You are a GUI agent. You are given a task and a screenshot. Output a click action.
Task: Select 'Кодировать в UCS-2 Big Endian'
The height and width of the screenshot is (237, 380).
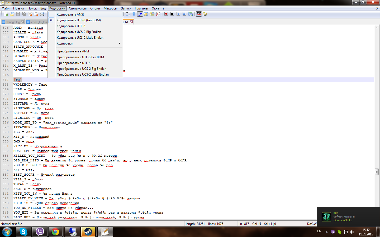point(85,32)
